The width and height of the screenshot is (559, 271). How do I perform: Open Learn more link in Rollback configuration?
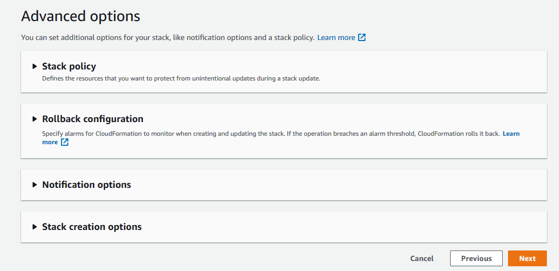[x=511, y=134]
